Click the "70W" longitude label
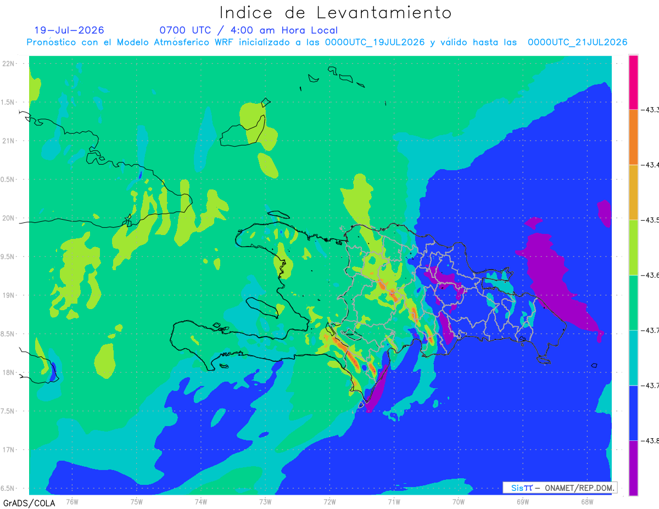The height and width of the screenshot is (509, 659). 458,501
